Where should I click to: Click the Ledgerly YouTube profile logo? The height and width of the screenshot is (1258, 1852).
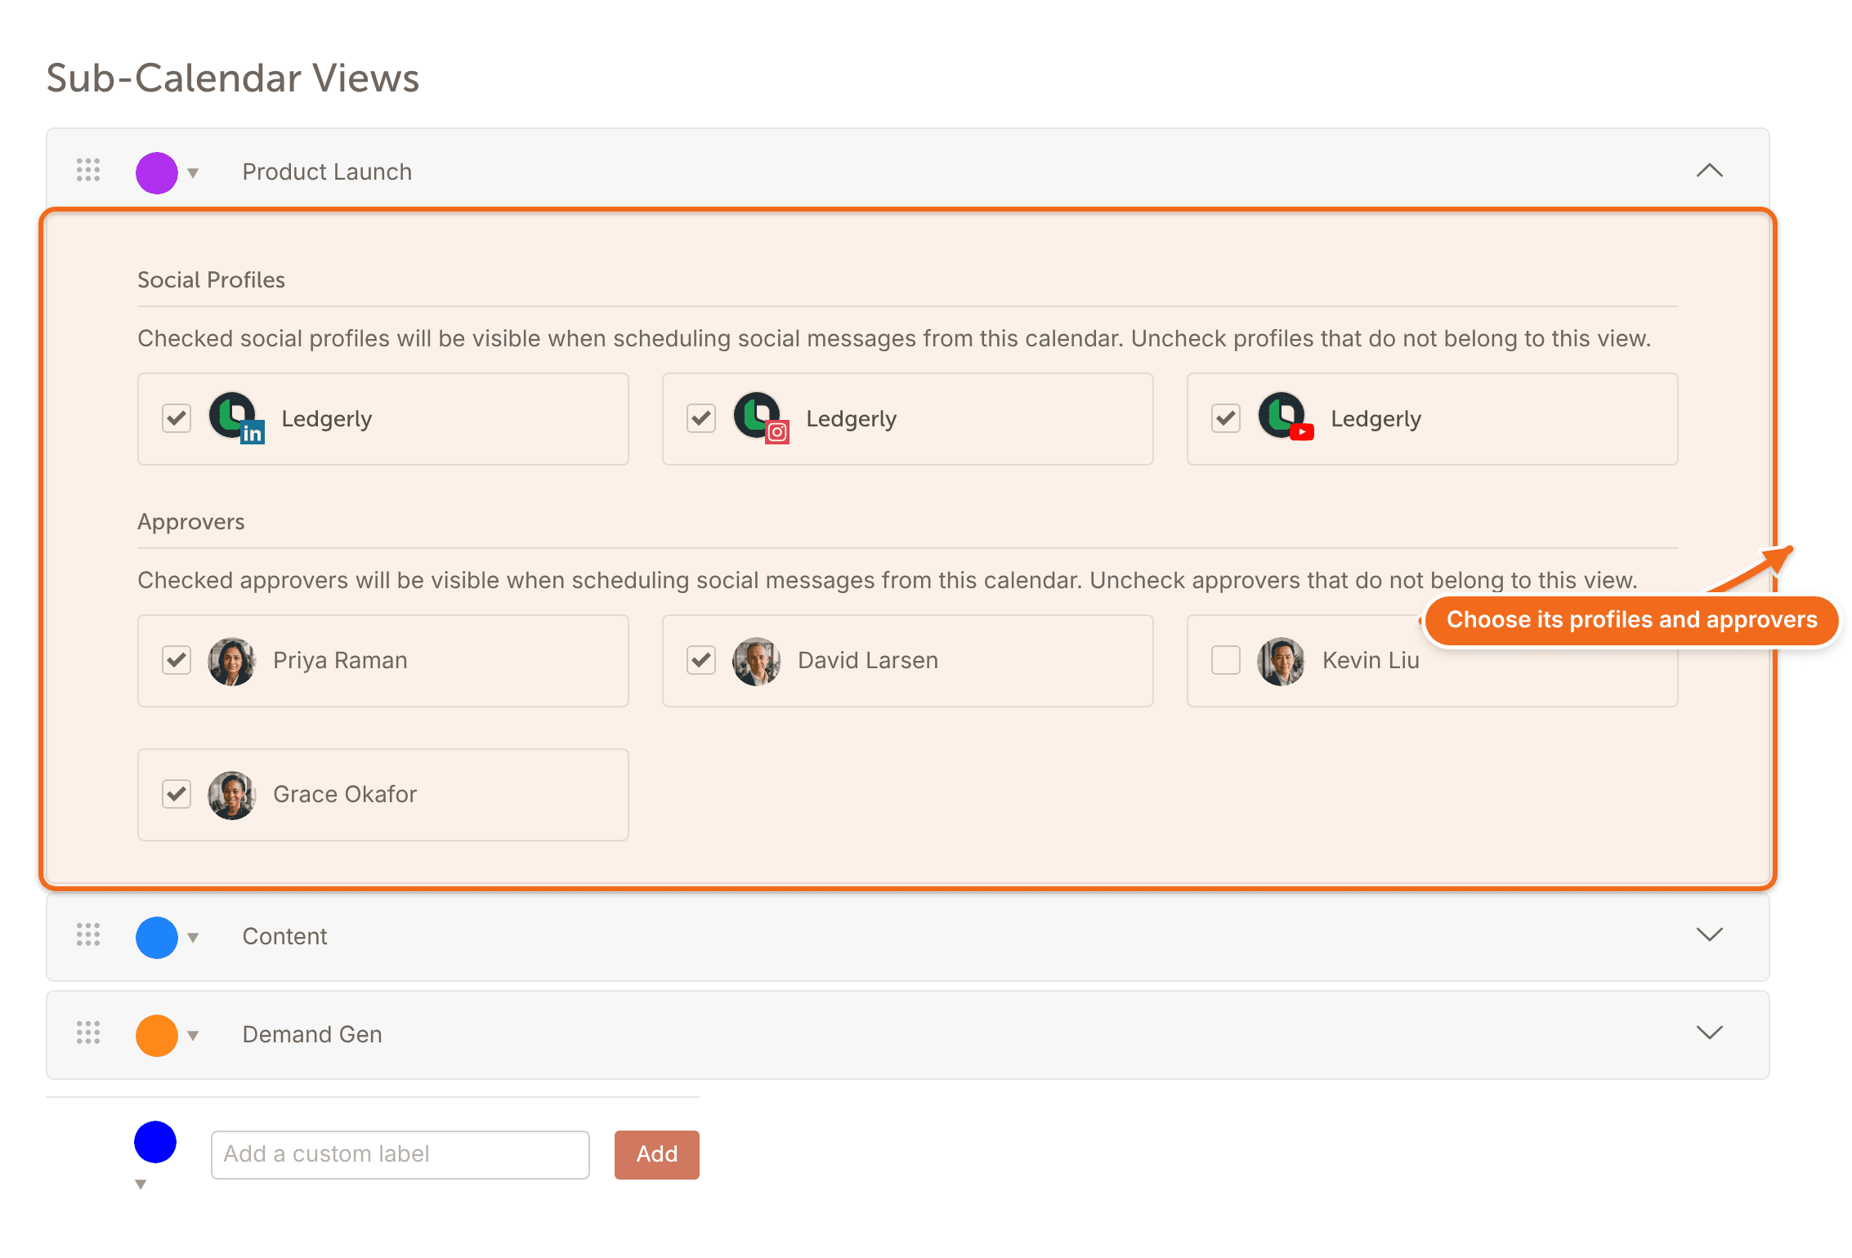pyautogui.click(x=1286, y=417)
